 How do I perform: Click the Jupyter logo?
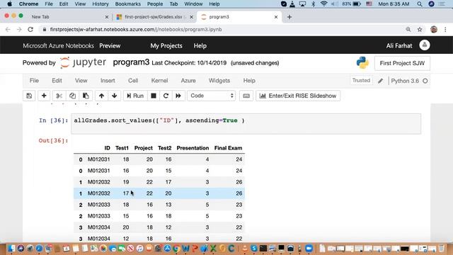83,62
